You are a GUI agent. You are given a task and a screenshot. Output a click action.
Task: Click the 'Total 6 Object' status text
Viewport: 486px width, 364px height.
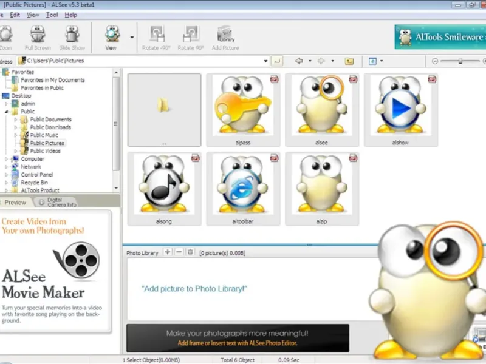click(x=238, y=360)
